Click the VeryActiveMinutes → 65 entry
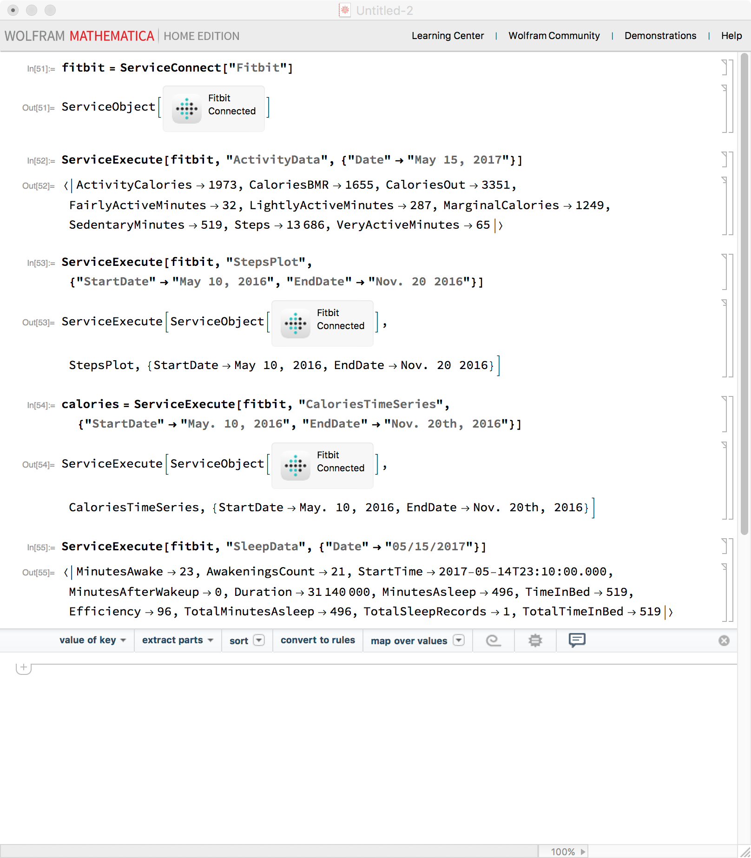 pos(413,225)
